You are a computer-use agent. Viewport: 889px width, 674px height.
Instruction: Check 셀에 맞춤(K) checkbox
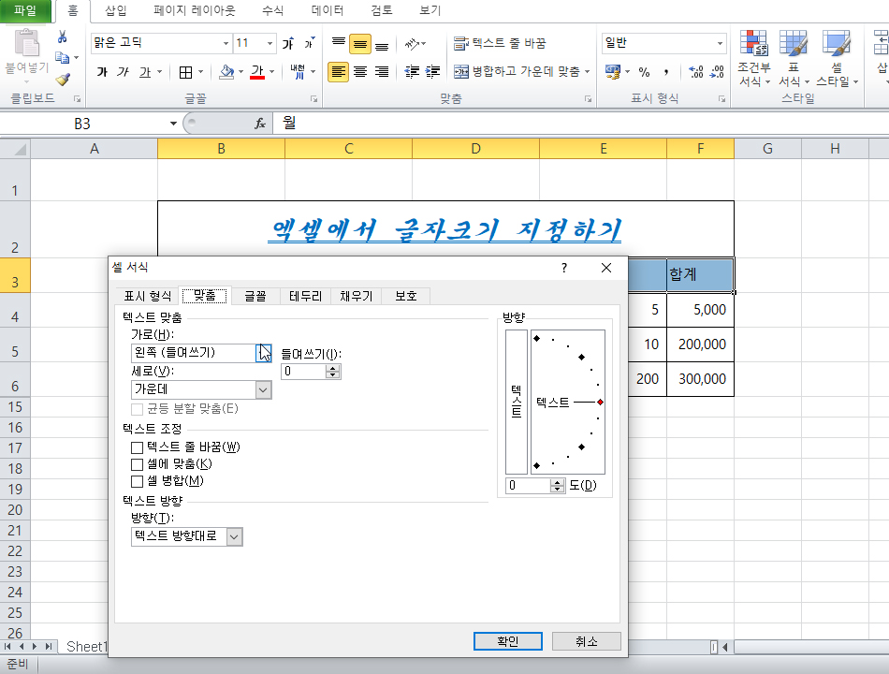tap(137, 464)
